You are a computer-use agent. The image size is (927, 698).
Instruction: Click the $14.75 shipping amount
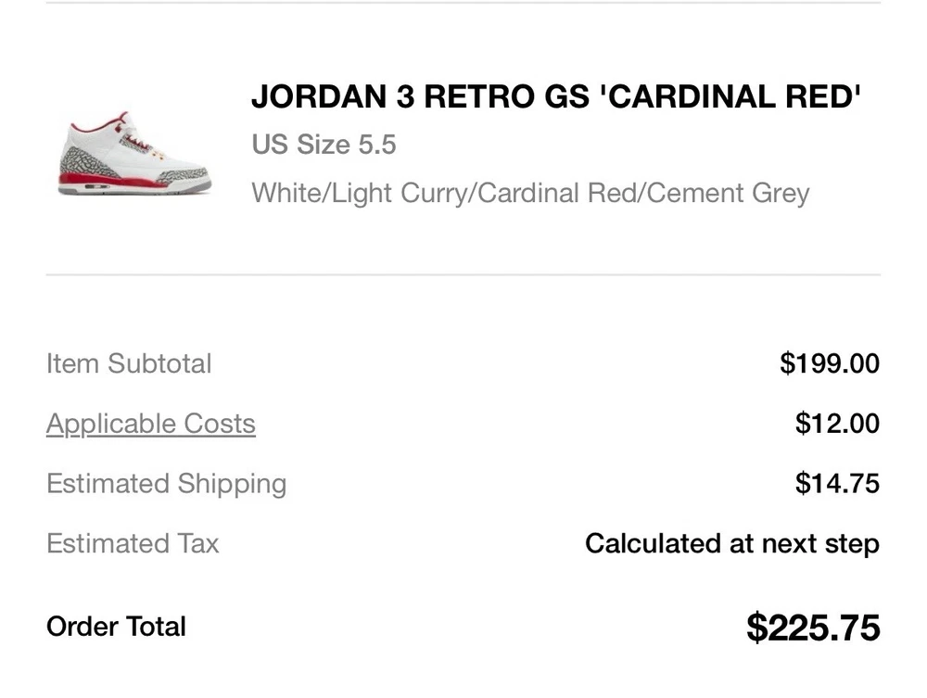(837, 484)
